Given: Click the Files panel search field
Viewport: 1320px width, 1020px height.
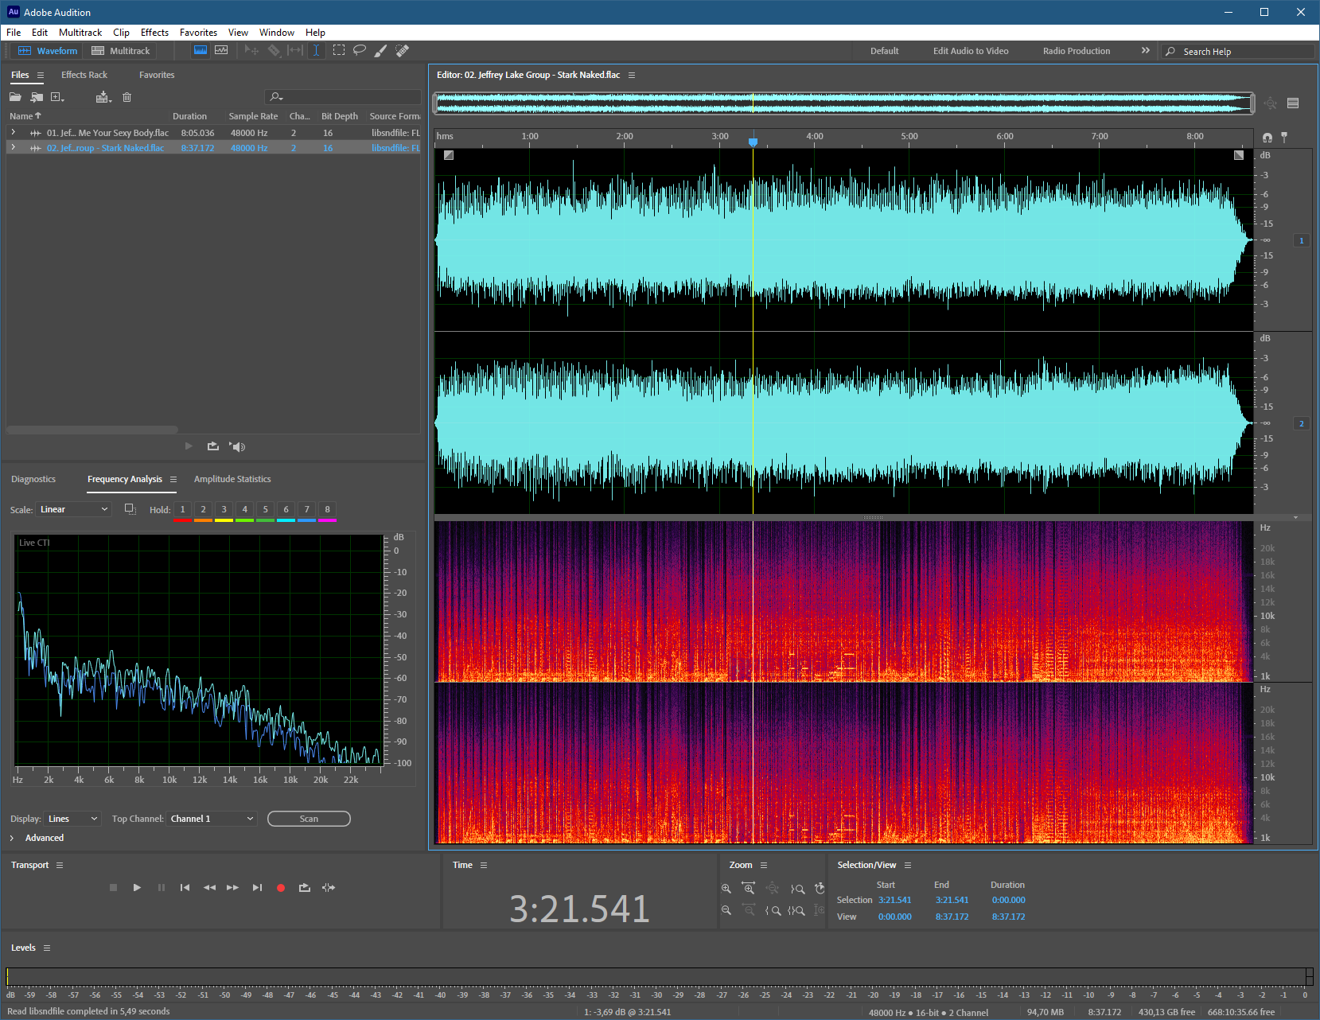Looking at the screenshot, I should (x=342, y=97).
